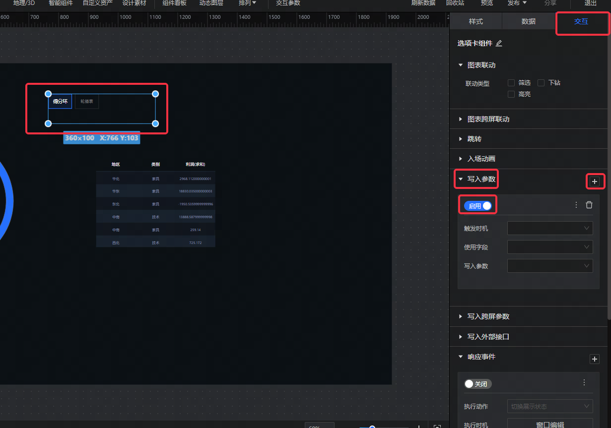Screen dimensions: 611x428
Task: Click the 窗口编辑 button
Action: click(x=550, y=424)
